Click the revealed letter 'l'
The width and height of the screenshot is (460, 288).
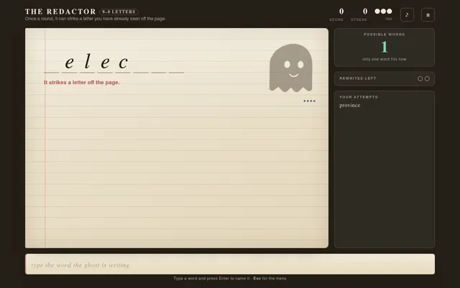pyautogui.click(x=87, y=61)
